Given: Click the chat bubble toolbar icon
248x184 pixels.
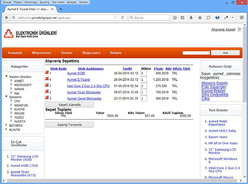Looking at the screenshot, I should coord(209,18).
